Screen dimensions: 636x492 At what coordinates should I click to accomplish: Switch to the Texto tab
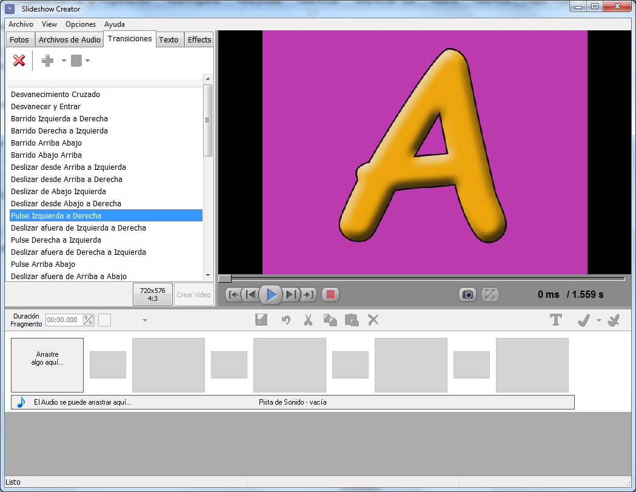pos(169,40)
